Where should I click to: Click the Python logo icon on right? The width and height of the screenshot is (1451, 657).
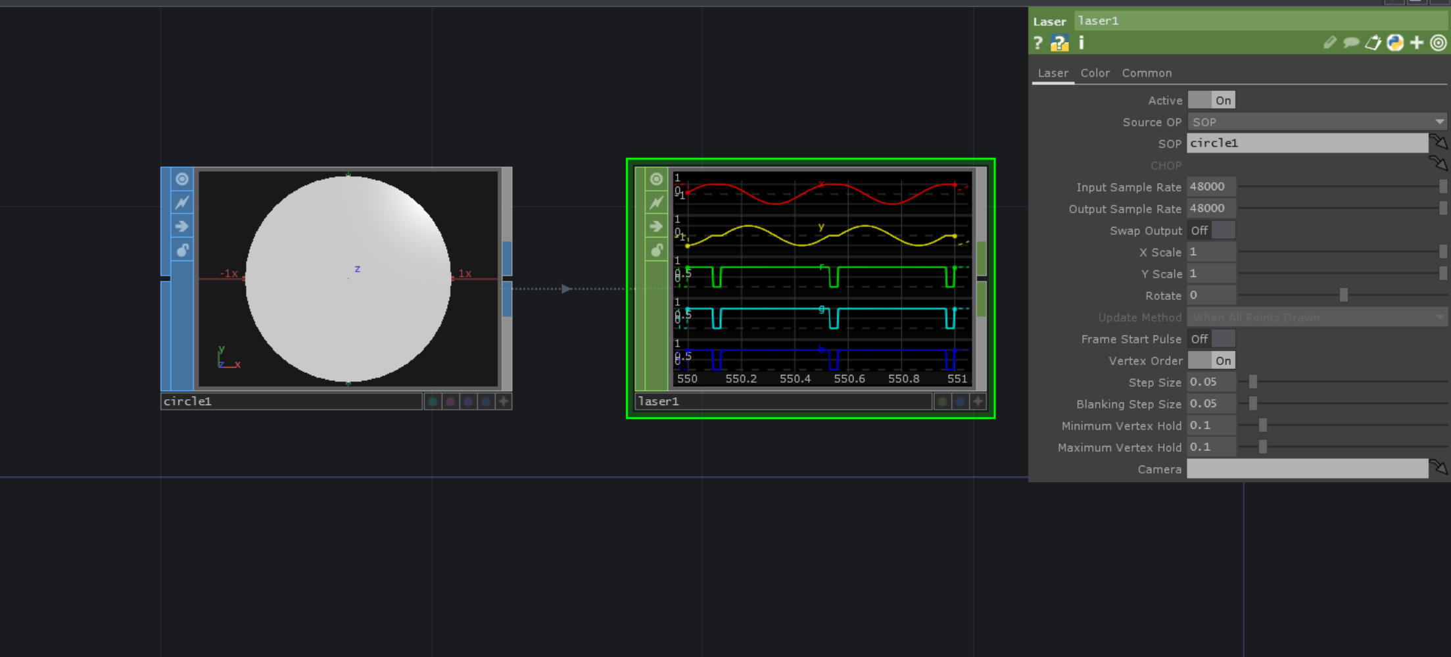click(x=1395, y=43)
